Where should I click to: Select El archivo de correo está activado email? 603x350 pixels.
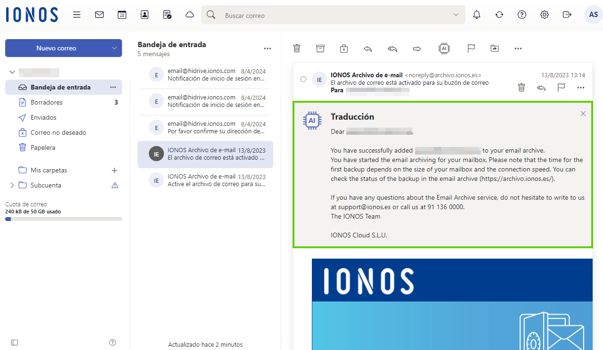205,154
